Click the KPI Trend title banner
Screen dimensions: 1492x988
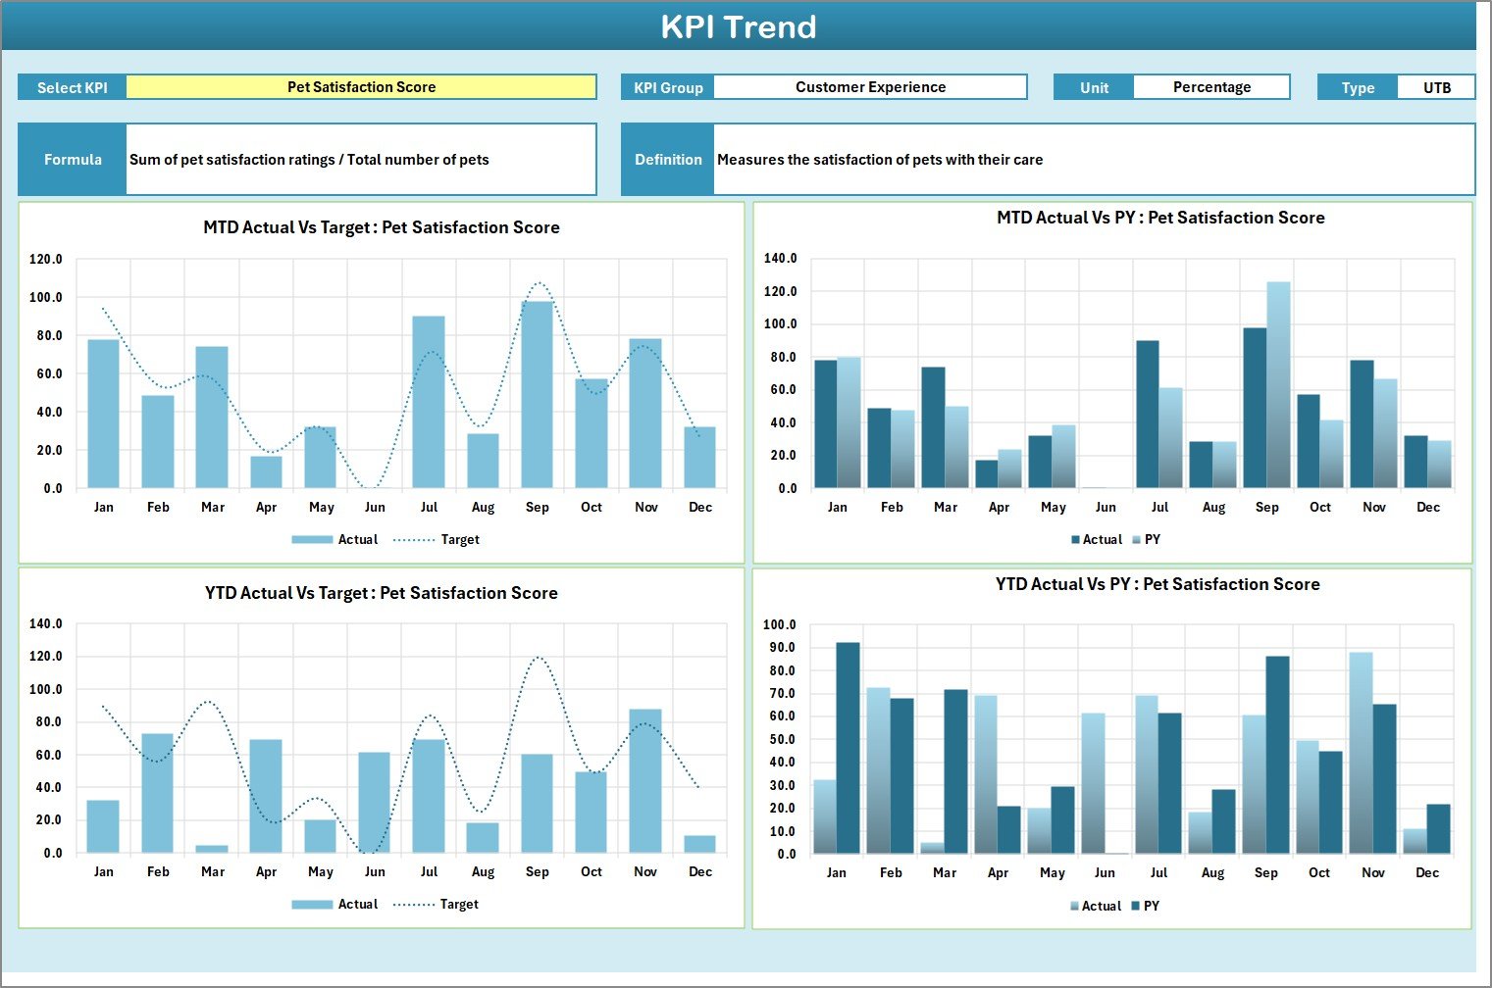741,26
